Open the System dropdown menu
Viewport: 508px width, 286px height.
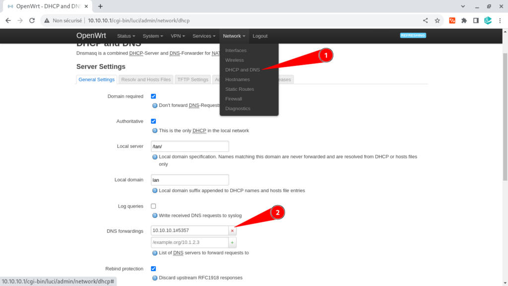point(153,36)
